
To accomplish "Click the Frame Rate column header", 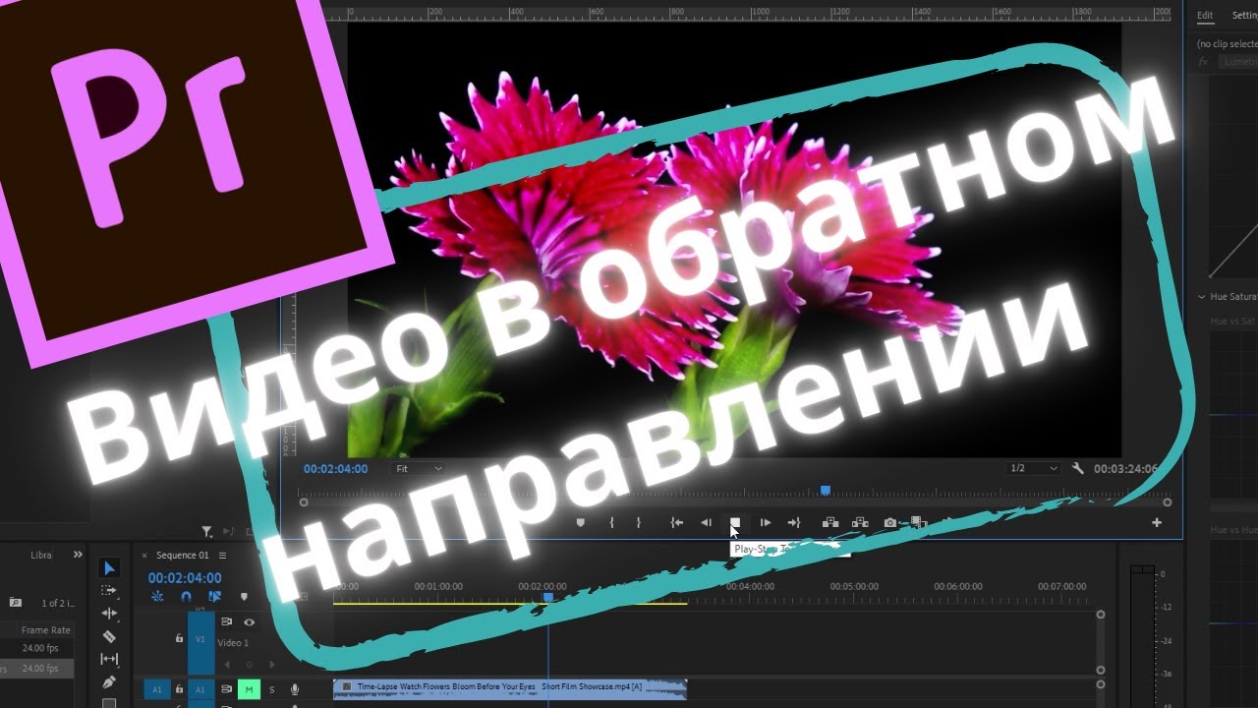I will click(x=46, y=630).
